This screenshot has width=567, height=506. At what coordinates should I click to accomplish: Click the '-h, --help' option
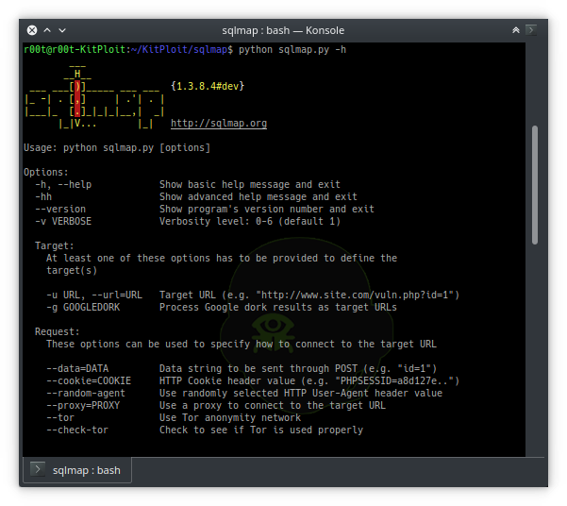(x=63, y=184)
